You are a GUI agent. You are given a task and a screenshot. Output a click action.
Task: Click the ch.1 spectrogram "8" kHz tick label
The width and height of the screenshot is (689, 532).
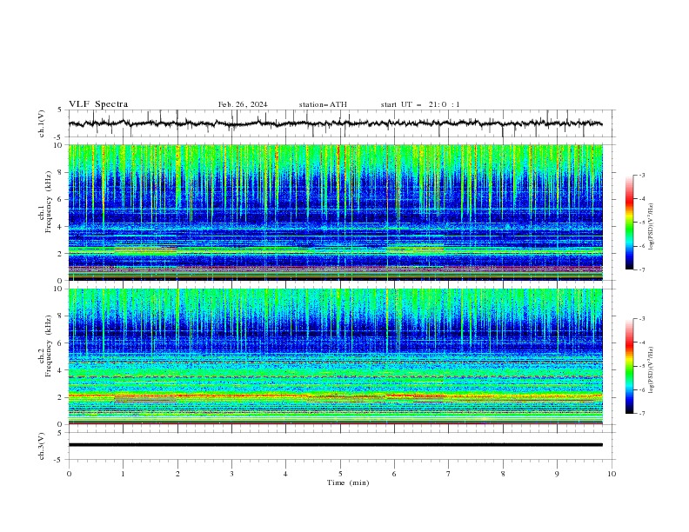point(60,172)
